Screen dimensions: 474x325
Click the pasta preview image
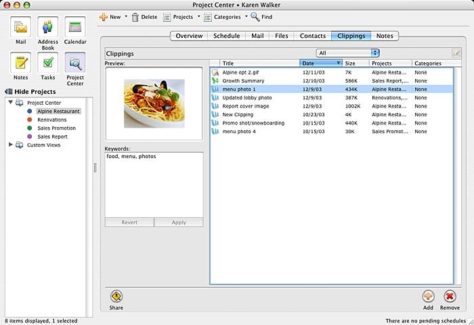click(154, 103)
